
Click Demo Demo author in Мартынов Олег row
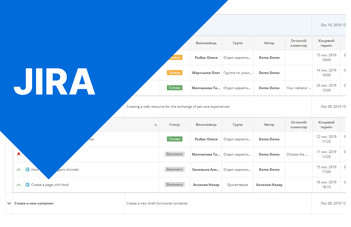(x=269, y=73)
